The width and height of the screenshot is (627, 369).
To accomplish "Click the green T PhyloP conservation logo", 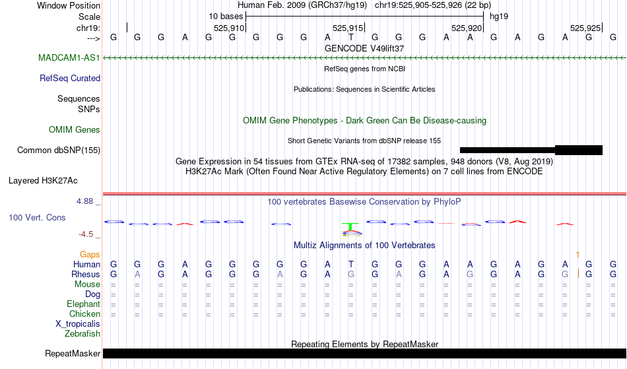I will [x=350, y=227].
